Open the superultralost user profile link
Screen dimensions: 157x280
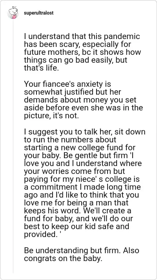click(38, 13)
